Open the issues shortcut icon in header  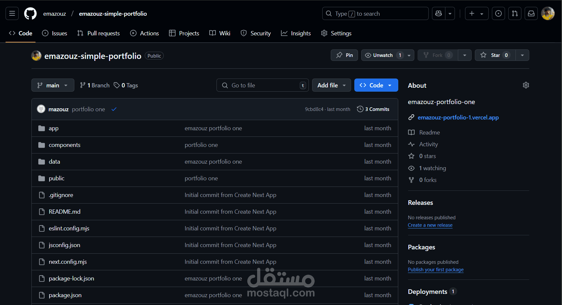(498, 13)
